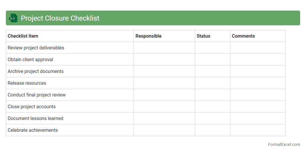Select the Document lessons learned cell

[35, 119]
